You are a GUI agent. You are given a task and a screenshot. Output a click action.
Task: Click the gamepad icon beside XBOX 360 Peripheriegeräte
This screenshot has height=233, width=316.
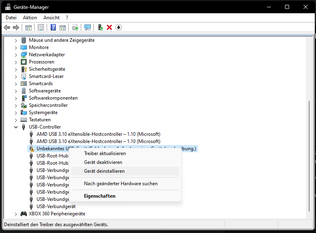(x=24, y=214)
